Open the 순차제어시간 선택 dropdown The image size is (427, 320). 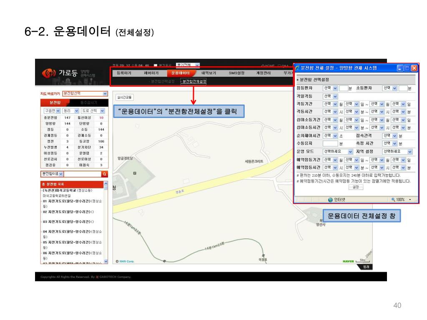click(x=330, y=135)
